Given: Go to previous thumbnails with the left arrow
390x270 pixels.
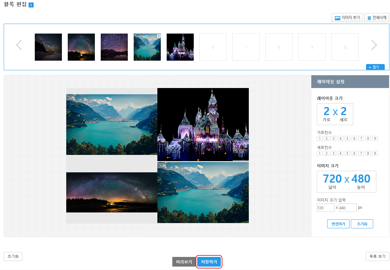Looking at the screenshot, I should pos(19,45).
